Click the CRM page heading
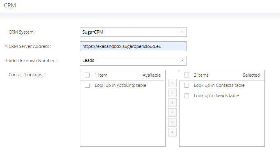The image size is (280, 157). (x=10, y=5)
